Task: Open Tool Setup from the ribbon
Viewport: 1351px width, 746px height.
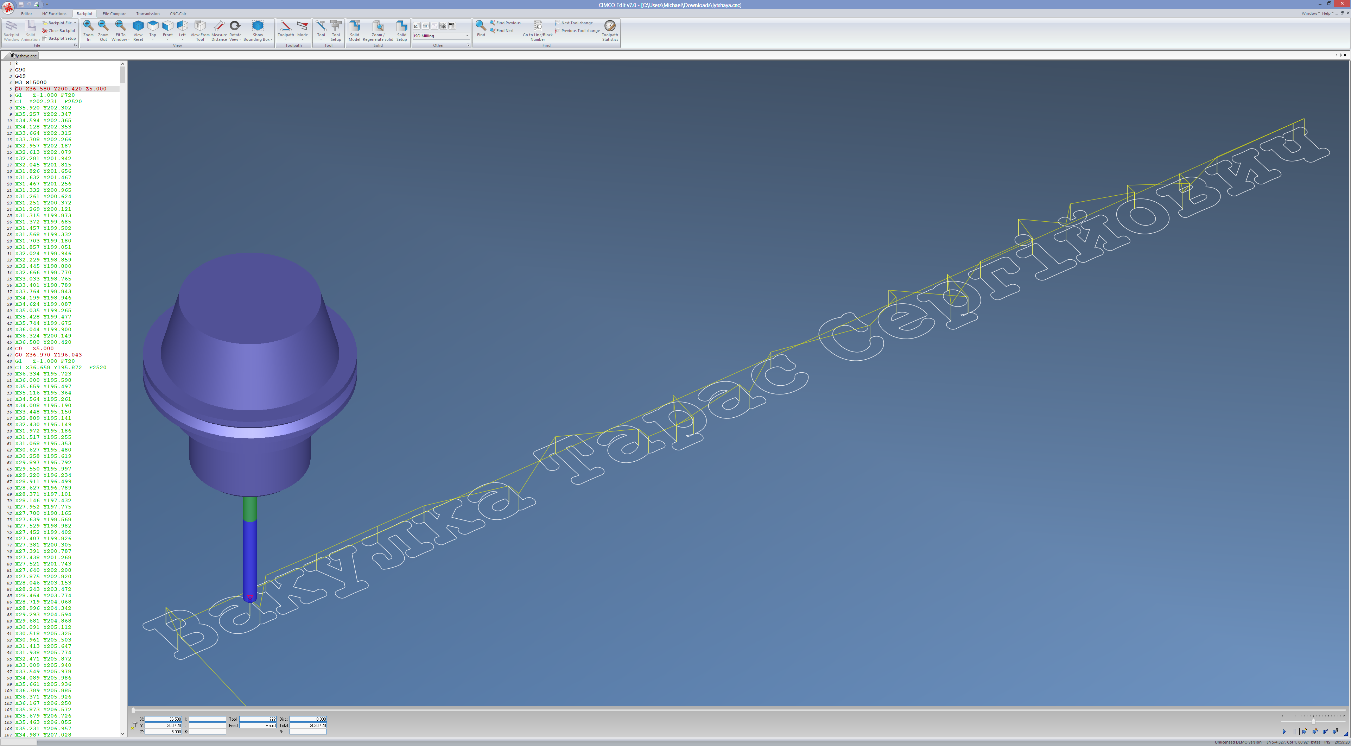Action: 336,26
